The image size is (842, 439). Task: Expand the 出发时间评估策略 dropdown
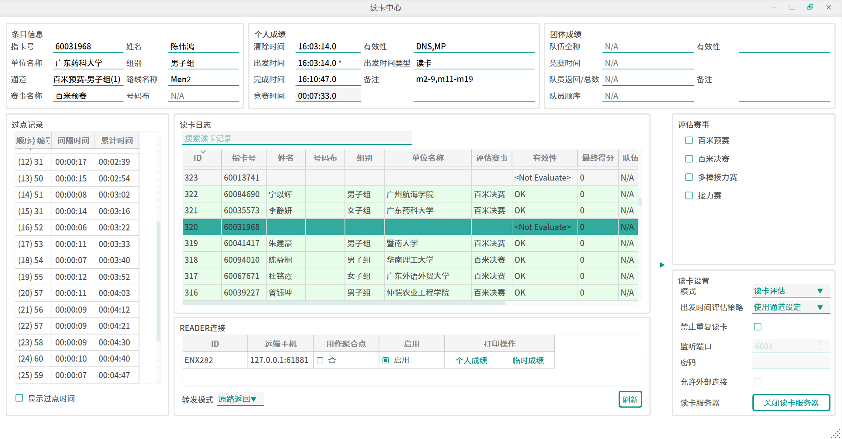790,307
